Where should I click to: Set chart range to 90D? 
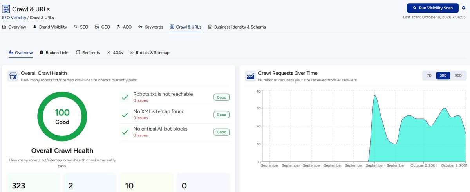458,75
